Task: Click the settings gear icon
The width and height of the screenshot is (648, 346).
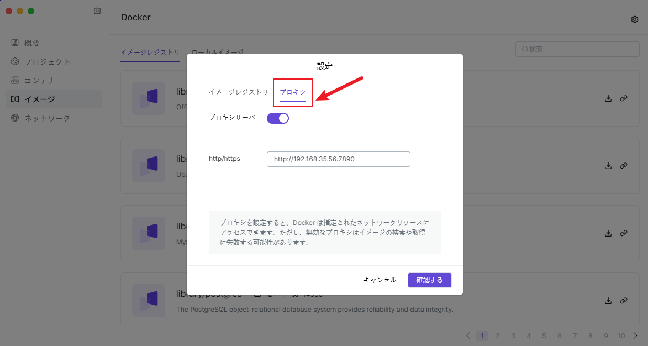Action: pyautogui.click(x=634, y=19)
